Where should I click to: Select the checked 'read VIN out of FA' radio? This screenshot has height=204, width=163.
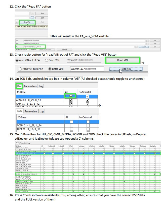(17, 60)
